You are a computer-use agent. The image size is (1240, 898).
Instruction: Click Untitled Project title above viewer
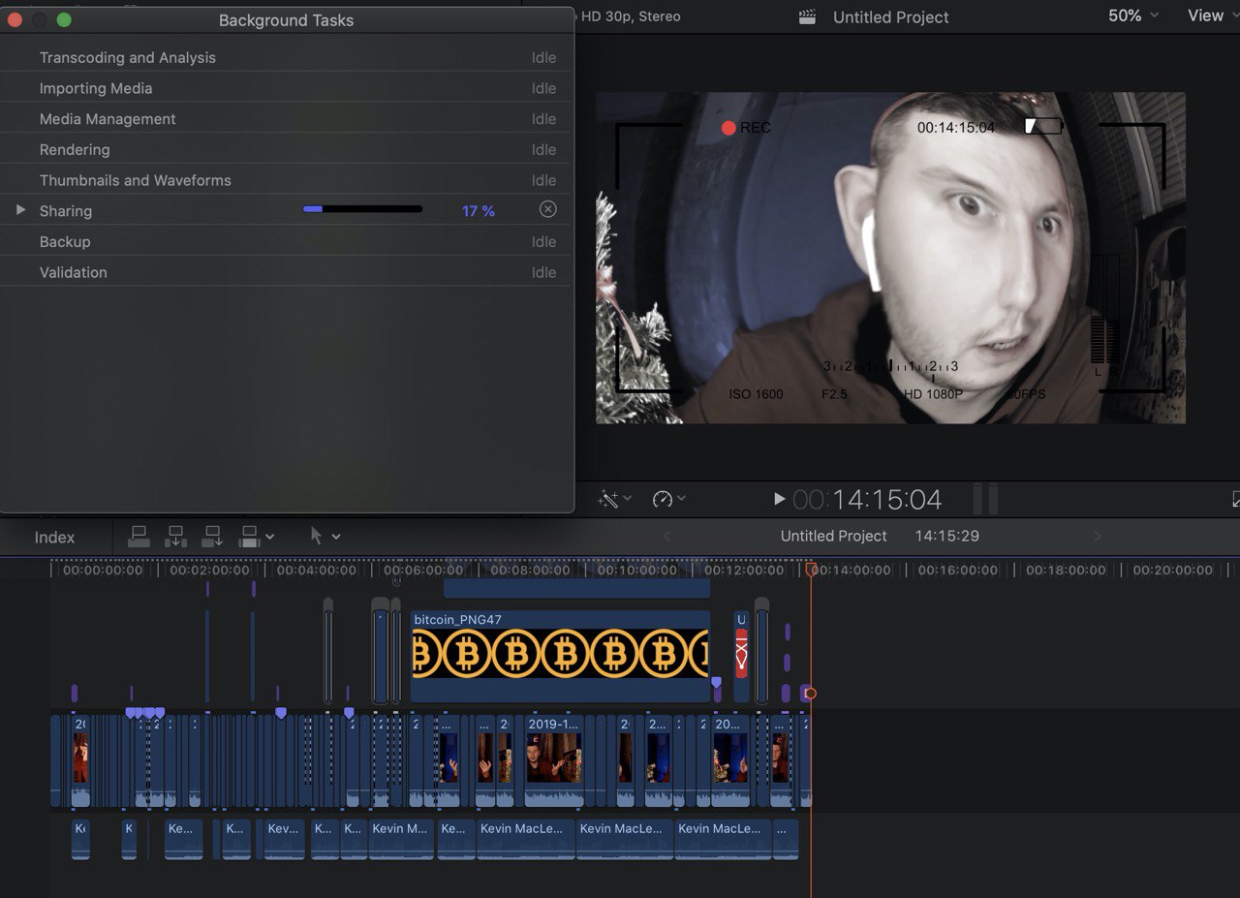(x=890, y=16)
